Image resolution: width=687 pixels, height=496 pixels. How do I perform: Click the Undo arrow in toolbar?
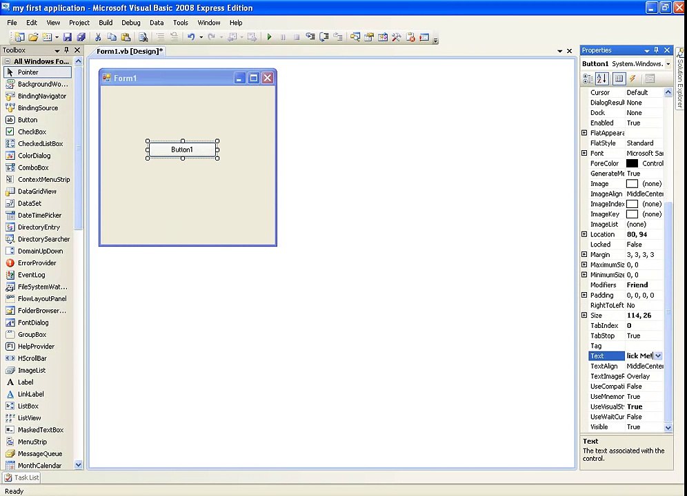pyautogui.click(x=191, y=37)
